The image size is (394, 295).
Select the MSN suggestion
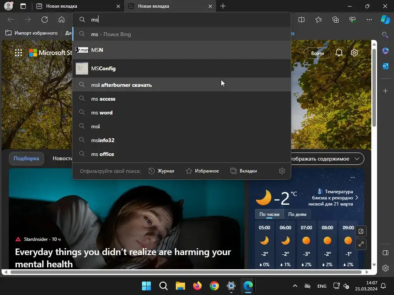coord(182,50)
